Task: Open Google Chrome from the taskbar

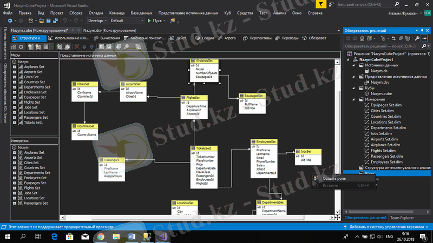Action: 101,237
